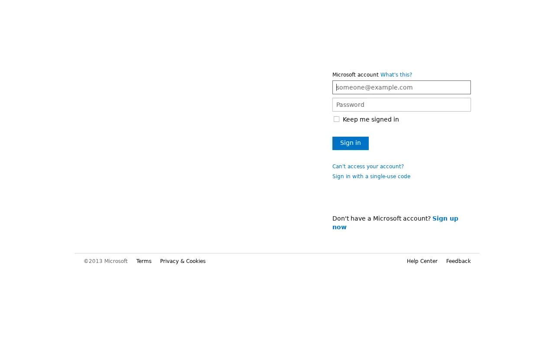
Task: Click the Microsoft account label
Action: [x=355, y=75]
